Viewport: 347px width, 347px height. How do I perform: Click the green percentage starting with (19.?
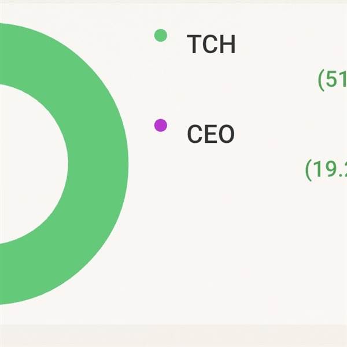(326, 169)
